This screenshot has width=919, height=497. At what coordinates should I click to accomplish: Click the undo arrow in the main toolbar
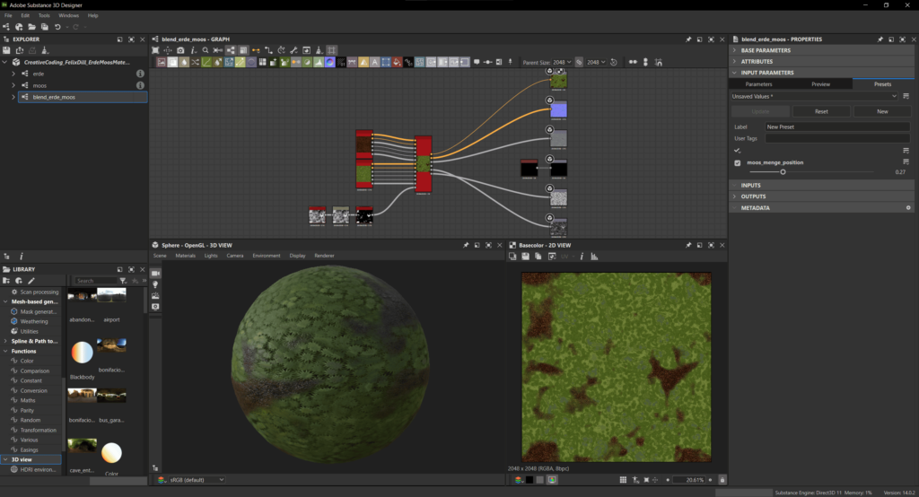click(x=57, y=27)
